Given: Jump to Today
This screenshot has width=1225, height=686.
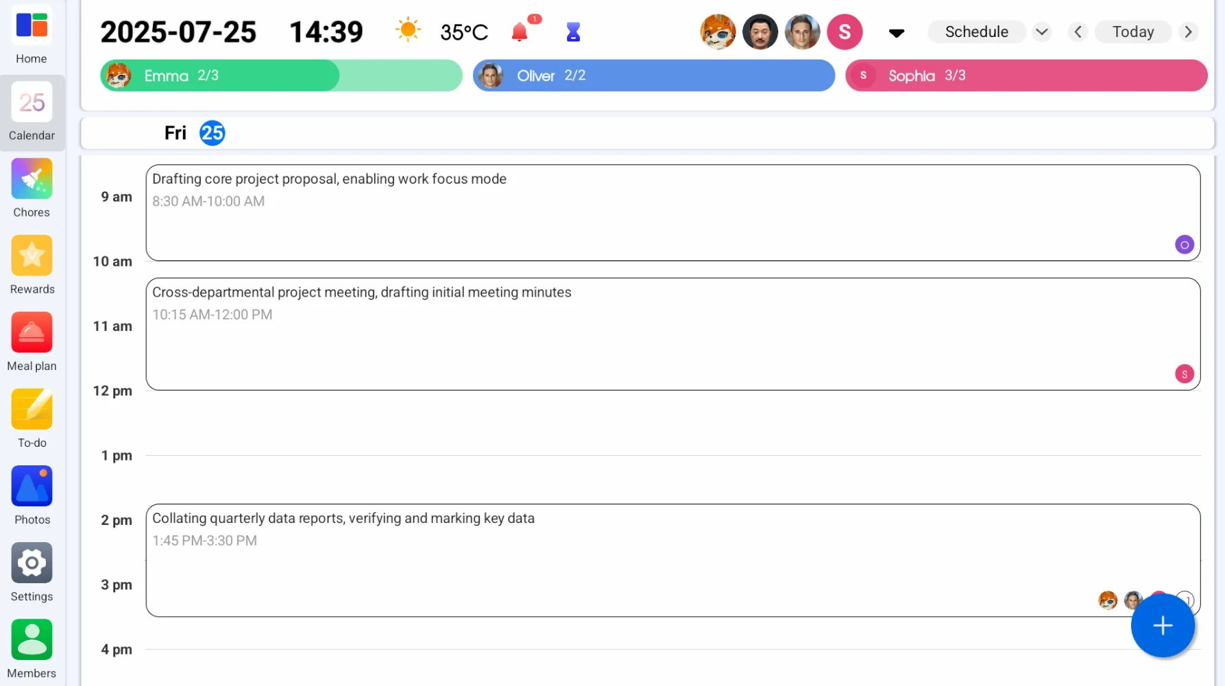Looking at the screenshot, I should point(1132,32).
